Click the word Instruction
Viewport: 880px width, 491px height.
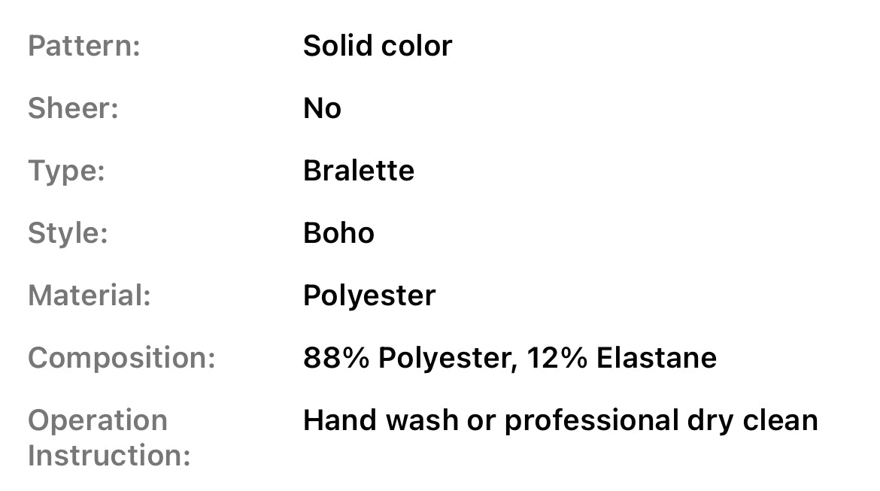pos(109,456)
